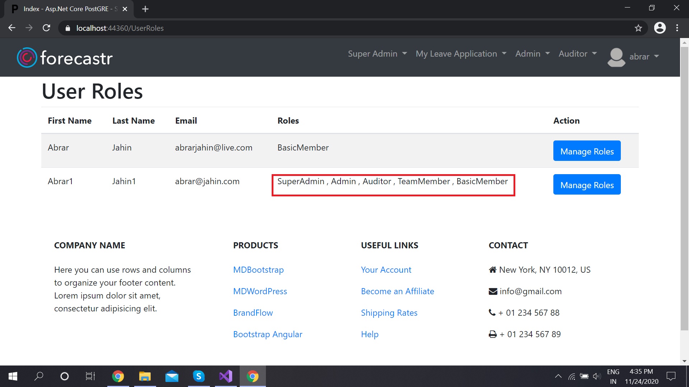Click Manage Roles for abrarjahin@live.com
The height and width of the screenshot is (387, 689).
point(587,151)
